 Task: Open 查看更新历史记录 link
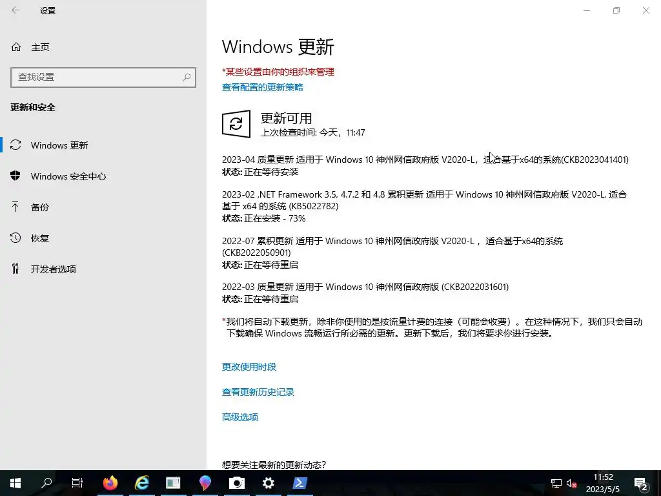coord(258,392)
